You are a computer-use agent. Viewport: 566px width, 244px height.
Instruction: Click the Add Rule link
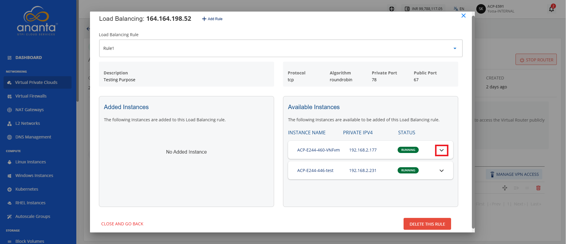[x=212, y=19]
